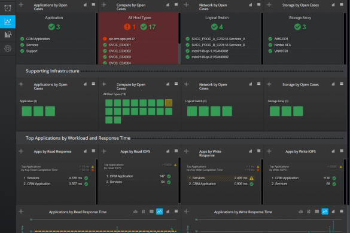The image size is (350, 233).
Task: Click the bar chart icon on Applications by Read Response Time
Action: pos(135,211)
